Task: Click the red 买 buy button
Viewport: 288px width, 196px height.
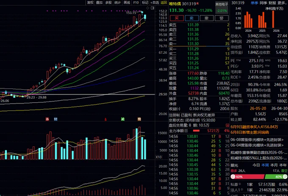Action: pyautogui.click(x=177, y=18)
